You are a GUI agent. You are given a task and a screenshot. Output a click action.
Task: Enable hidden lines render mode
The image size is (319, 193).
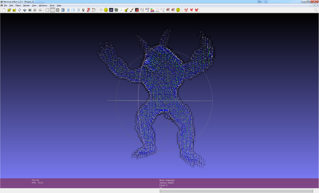[x=63, y=10]
